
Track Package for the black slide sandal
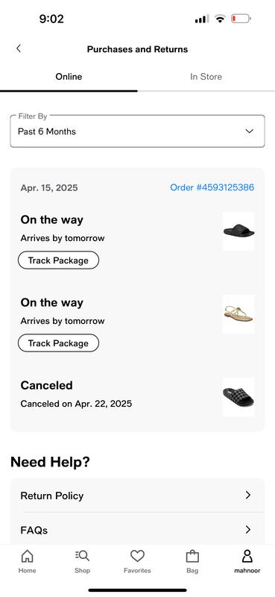pos(58,260)
